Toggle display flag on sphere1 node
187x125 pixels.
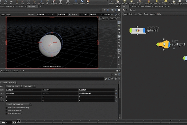144,30
